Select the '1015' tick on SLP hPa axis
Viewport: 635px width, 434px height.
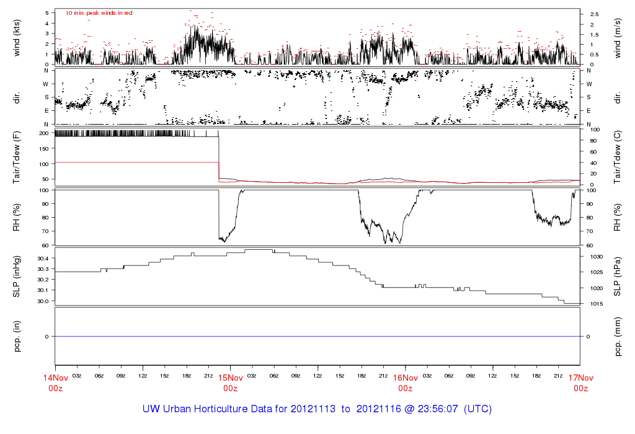point(597,304)
